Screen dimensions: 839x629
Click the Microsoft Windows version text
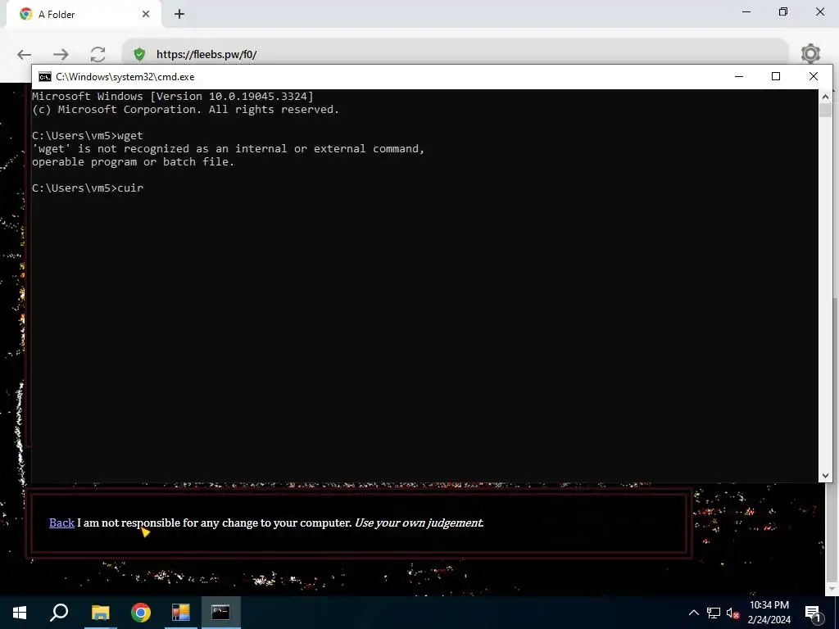coord(172,97)
